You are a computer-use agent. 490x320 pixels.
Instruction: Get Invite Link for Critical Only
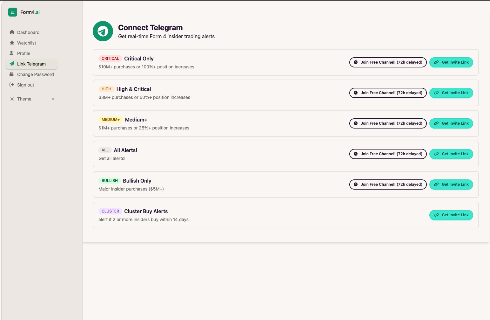click(451, 62)
